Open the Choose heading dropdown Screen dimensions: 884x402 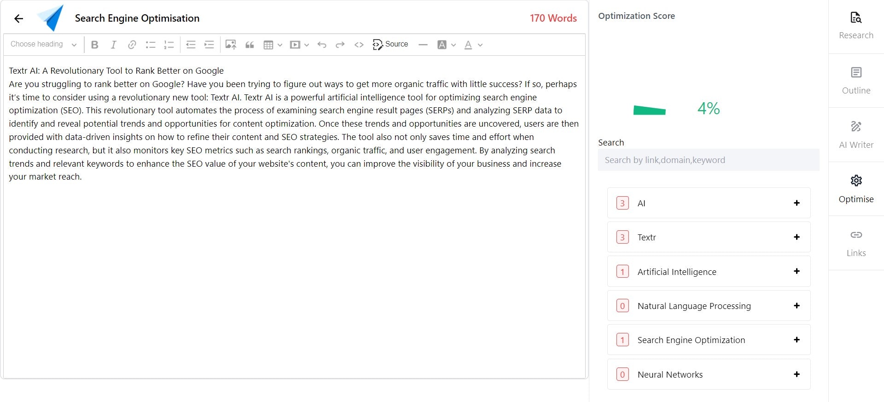44,44
